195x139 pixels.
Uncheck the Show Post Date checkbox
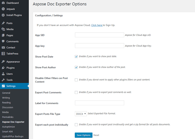(76, 57)
